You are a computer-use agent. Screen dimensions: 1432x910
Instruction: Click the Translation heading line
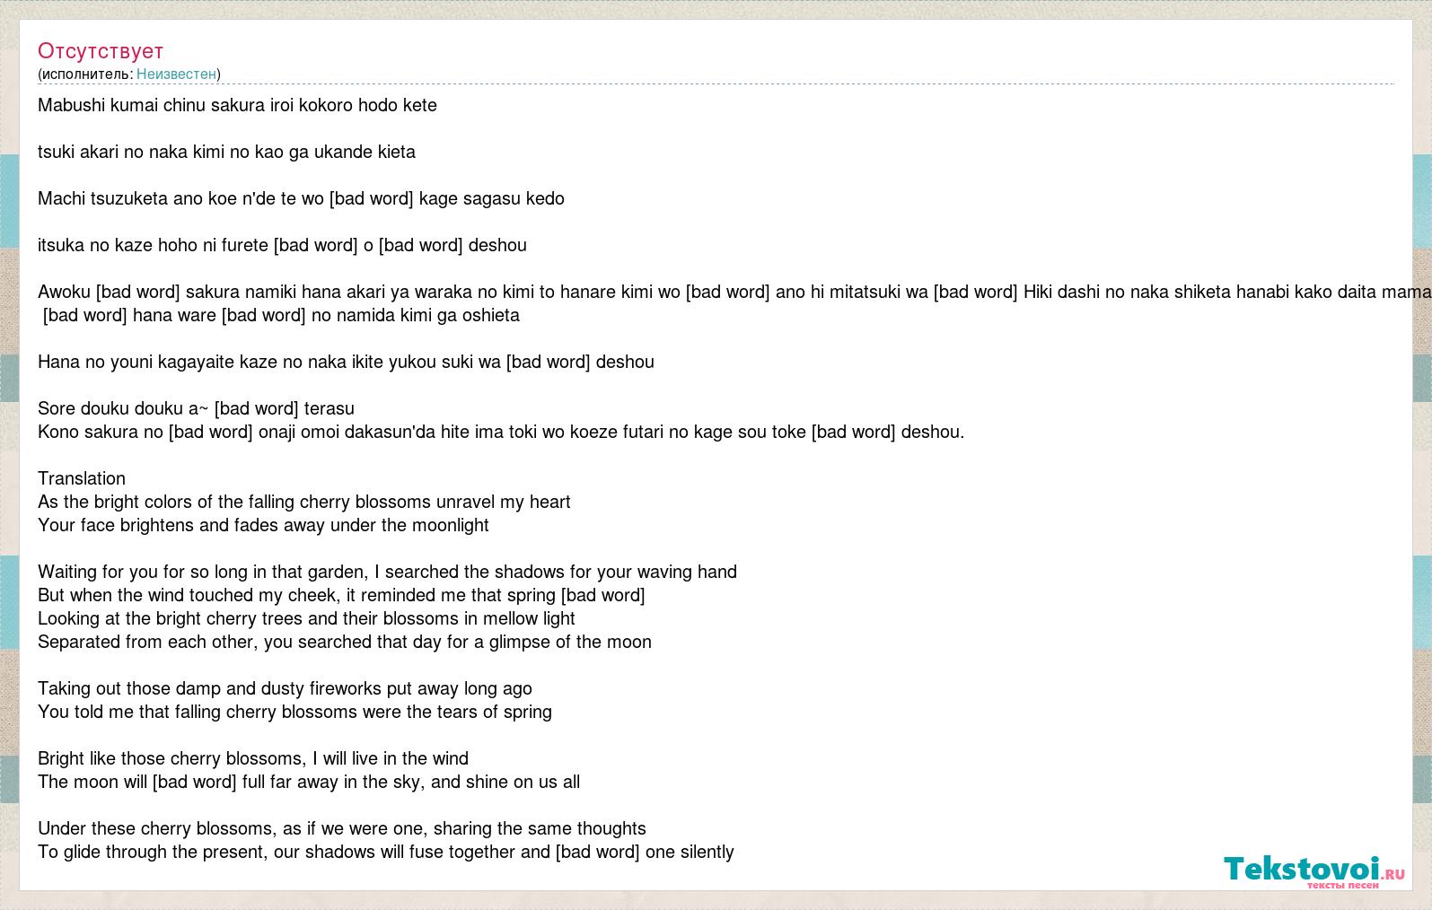[x=82, y=478]
